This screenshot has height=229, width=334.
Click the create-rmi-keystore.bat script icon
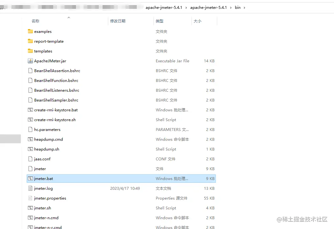coord(30,110)
